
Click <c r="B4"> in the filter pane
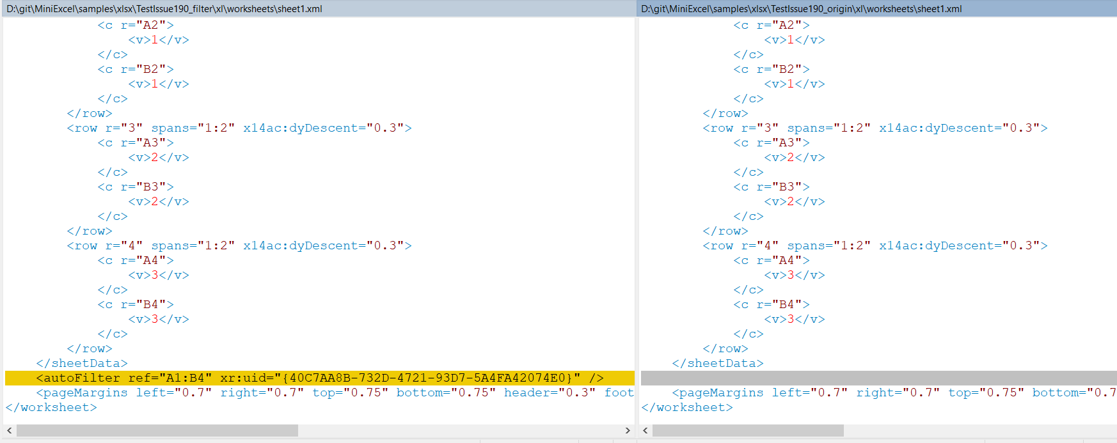click(136, 304)
